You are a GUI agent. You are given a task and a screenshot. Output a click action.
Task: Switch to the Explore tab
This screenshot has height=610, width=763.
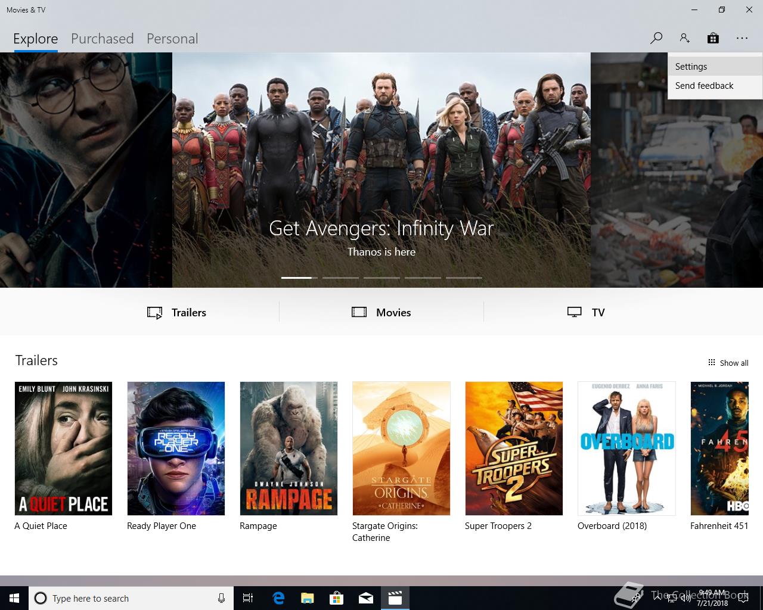coord(36,39)
